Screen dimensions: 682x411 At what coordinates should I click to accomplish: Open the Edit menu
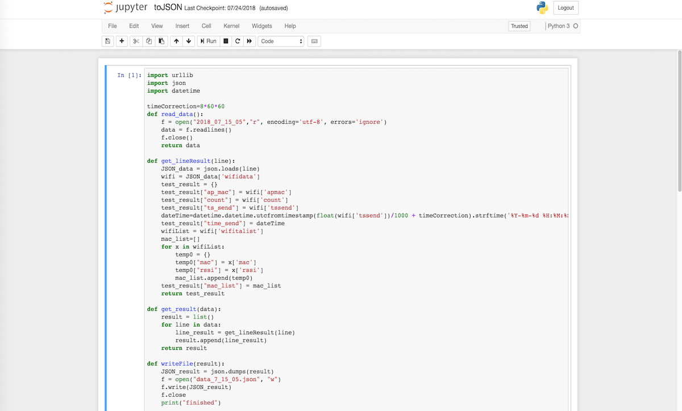pos(134,26)
